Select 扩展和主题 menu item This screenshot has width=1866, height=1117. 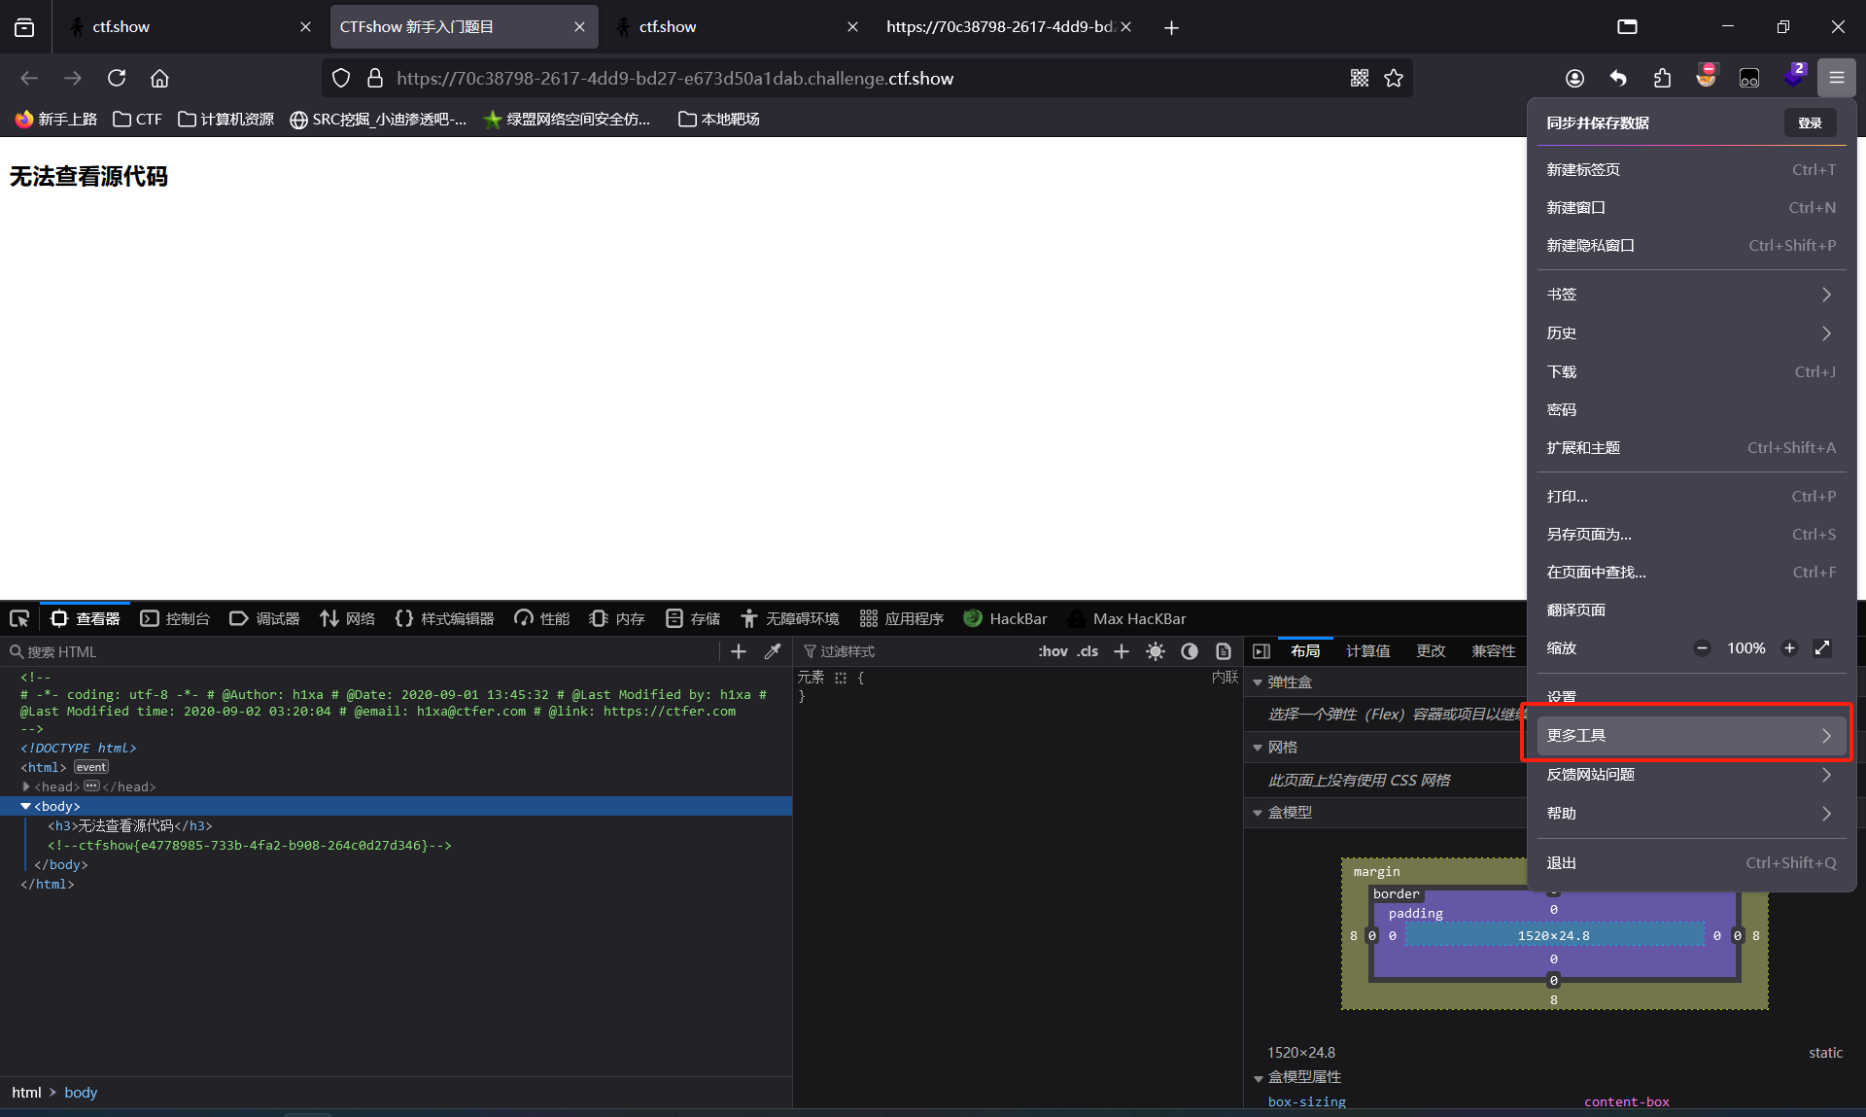1691,447
